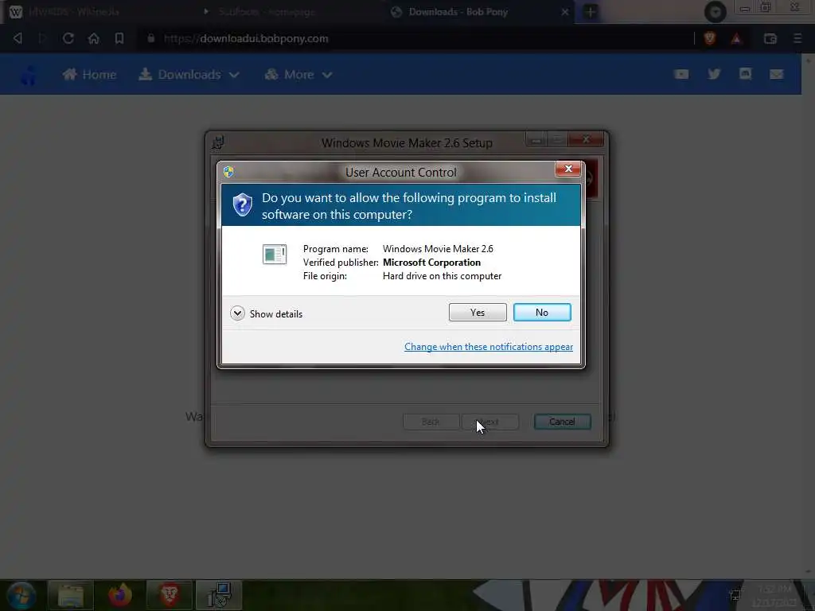Click No in User Account Control dialog
815x611 pixels.
pyautogui.click(x=541, y=312)
